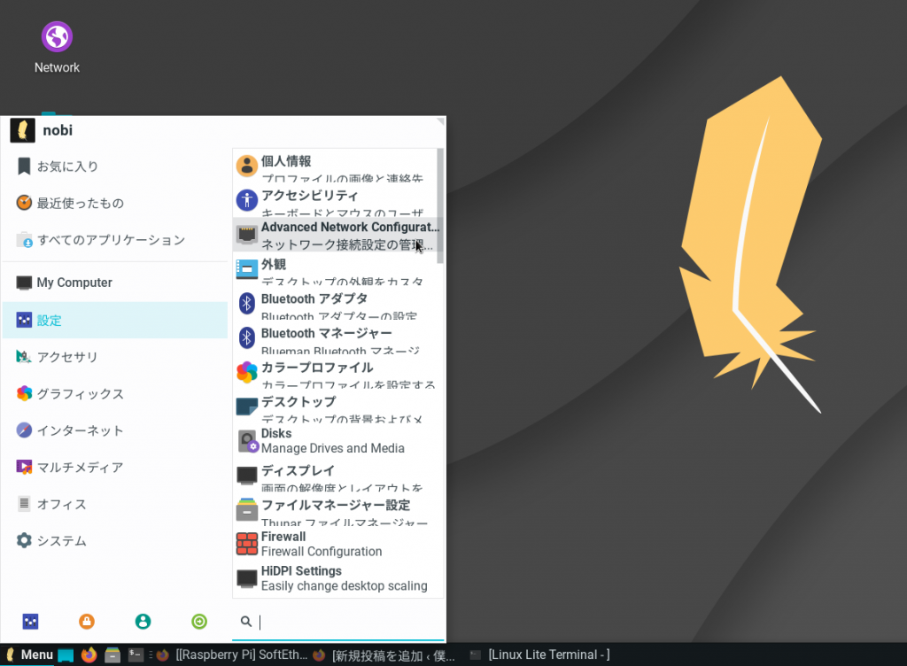Launch 個人情報 personal information settings
The width and height of the screenshot is (907, 666).
(x=335, y=166)
